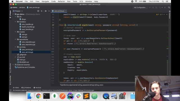This screenshot has width=180, height=101.
Task: Select README.md in the project tree
Action: 24,62
